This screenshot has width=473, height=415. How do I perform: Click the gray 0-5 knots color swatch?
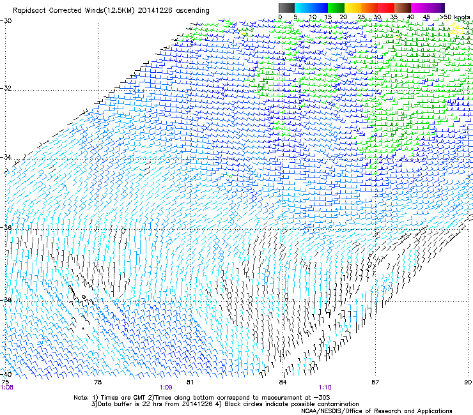[x=286, y=8]
